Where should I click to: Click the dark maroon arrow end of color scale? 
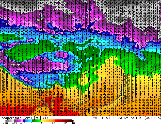(73, 121)
